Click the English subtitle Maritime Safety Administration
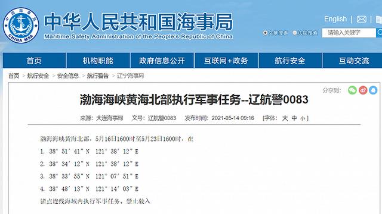The height and width of the screenshot is (214, 382). [138, 36]
